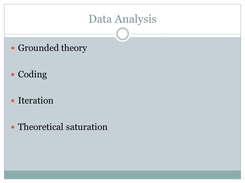Screen dimensions: 245x183
Task: Click the word Grounded
Action: pos(38,48)
